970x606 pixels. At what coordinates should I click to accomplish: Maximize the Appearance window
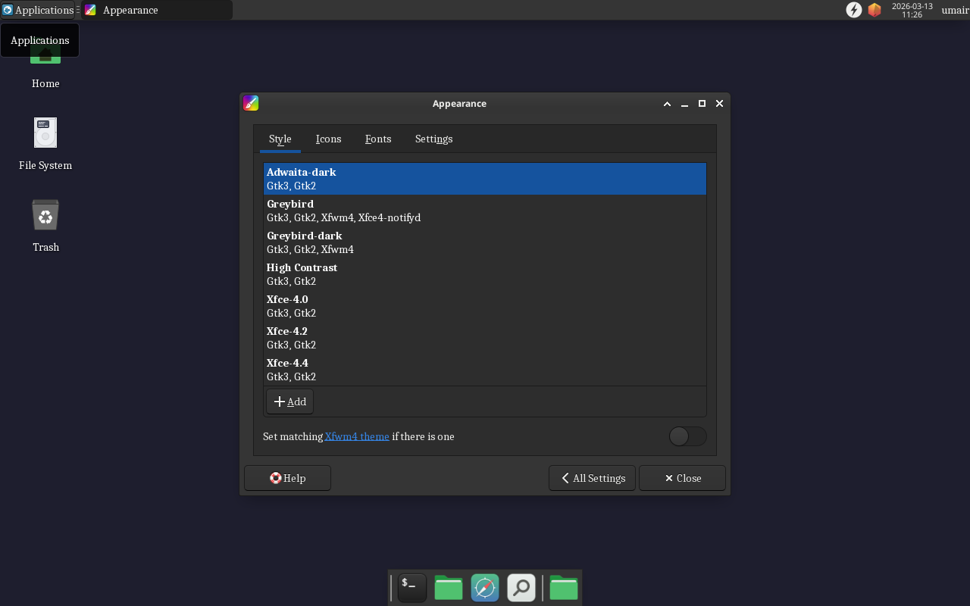(x=702, y=104)
